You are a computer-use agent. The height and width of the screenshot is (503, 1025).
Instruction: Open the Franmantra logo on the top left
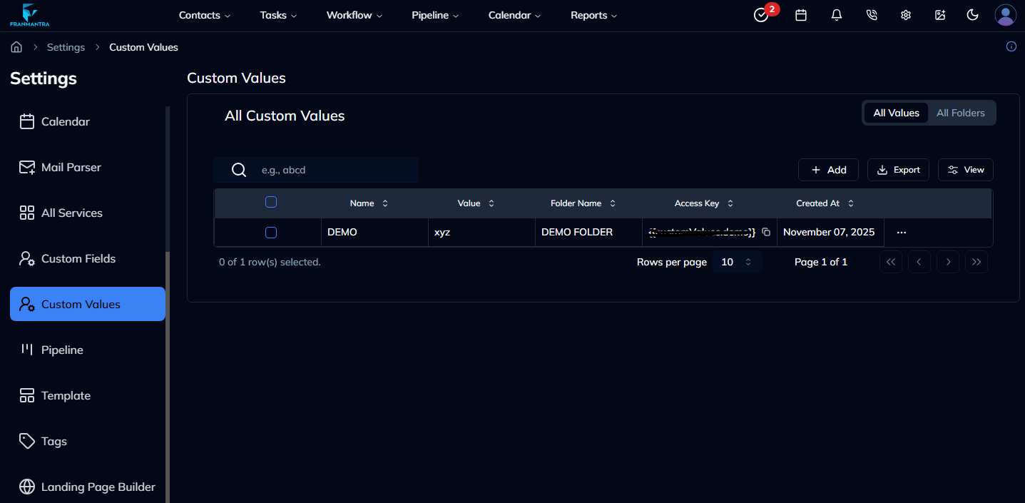tap(29, 14)
